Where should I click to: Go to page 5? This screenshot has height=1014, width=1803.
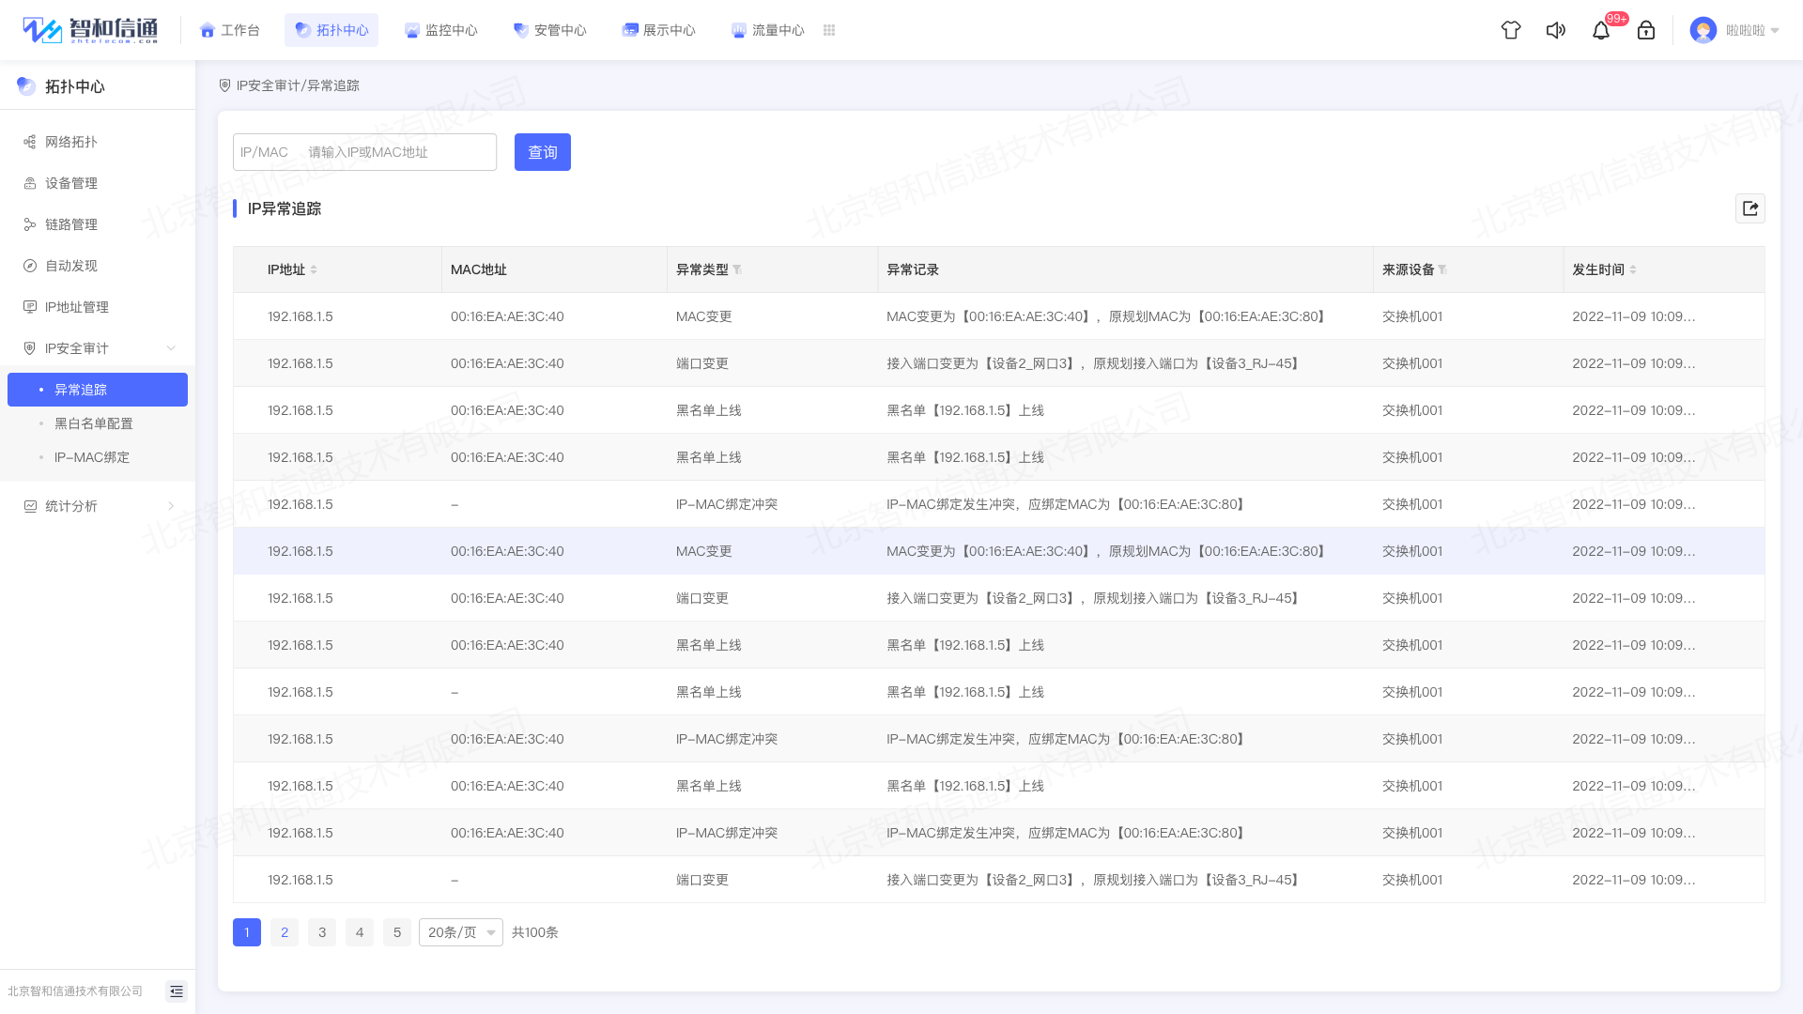click(x=397, y=932)
